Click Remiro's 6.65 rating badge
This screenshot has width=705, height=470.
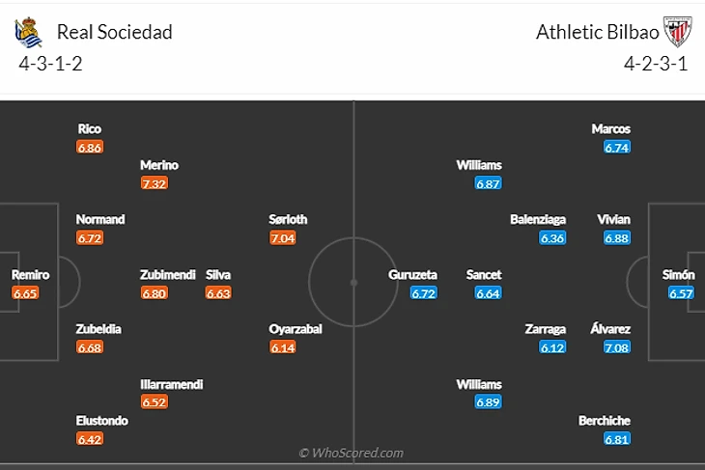pyautogui.click(x=26, y=292)
